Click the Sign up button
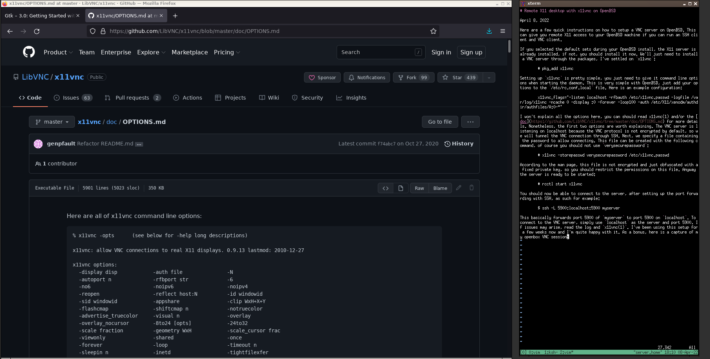Screen dimensions: 710x359 tap(471, 52)
